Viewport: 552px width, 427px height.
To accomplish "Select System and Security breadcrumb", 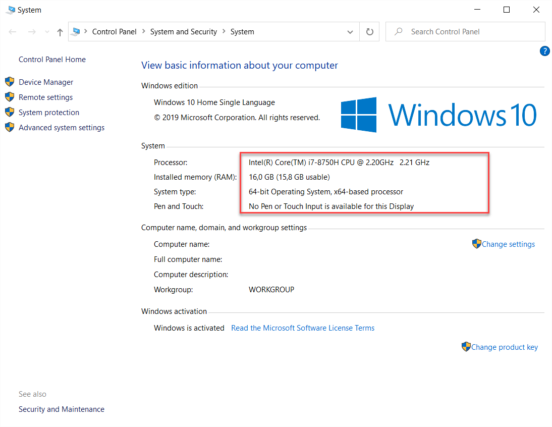I will click(184, 32).
